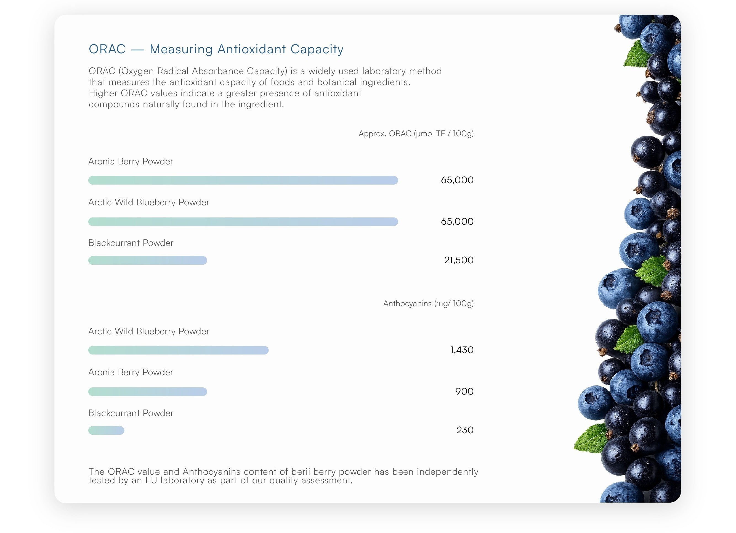Click the "Anthocyanins (mg/ 100g)" label

pyautogui.click(x=428, y=304)
